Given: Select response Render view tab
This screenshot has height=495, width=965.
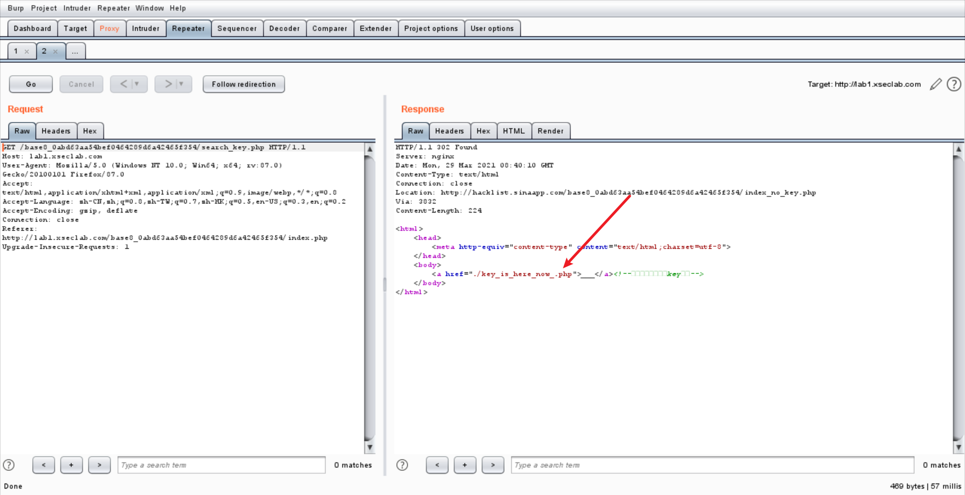Looking at the screenshot, I should point(550,131).
